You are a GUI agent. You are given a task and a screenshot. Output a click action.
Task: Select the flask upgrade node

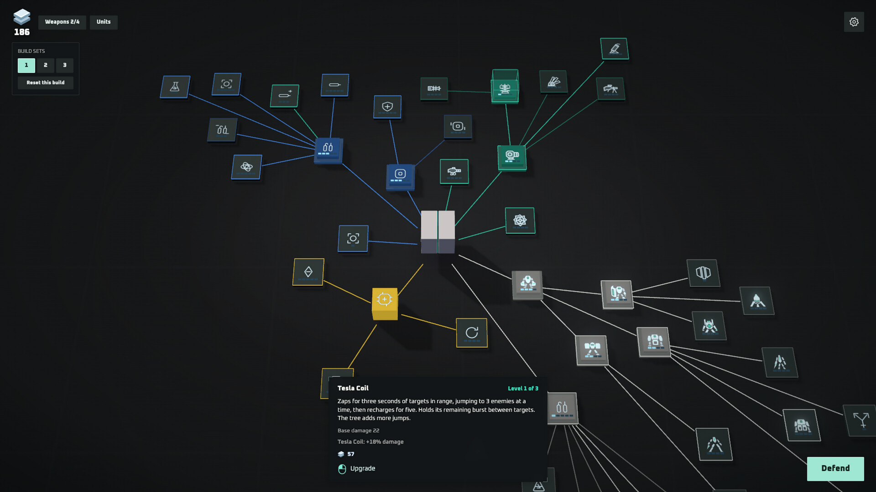click(175, 87)
